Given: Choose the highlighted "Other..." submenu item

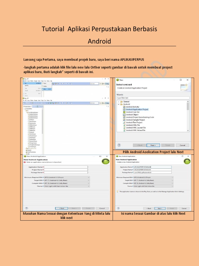Looking at the screenshot, I should (x=47, y=89).
